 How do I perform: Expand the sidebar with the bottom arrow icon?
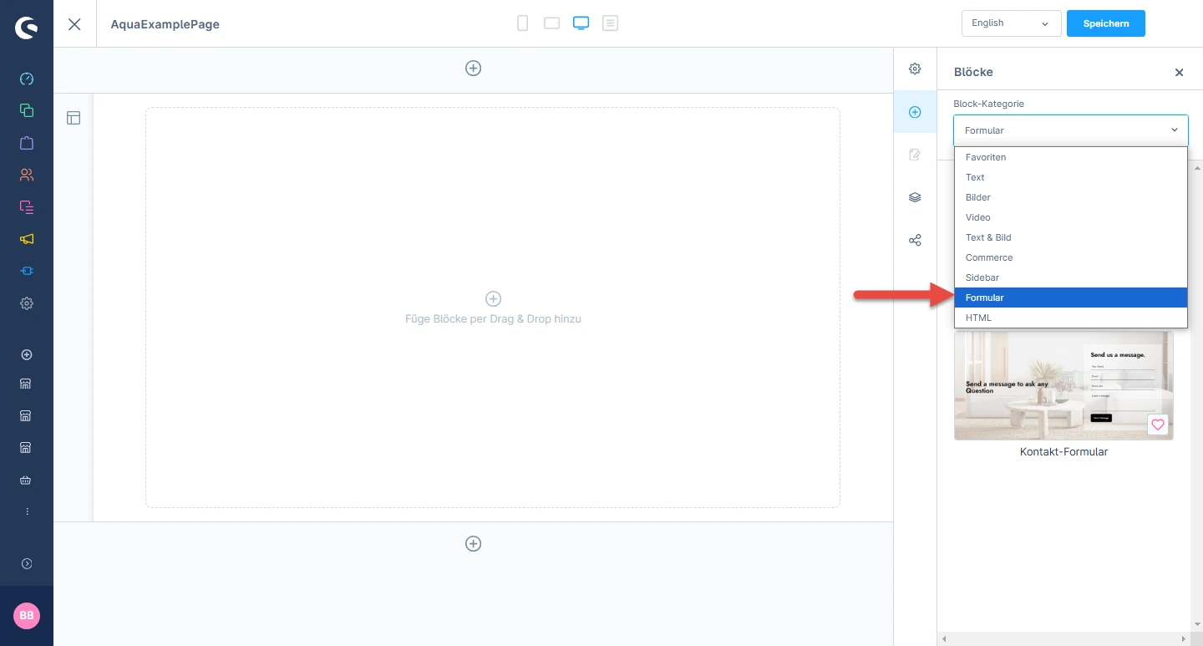tap(27, 564)
